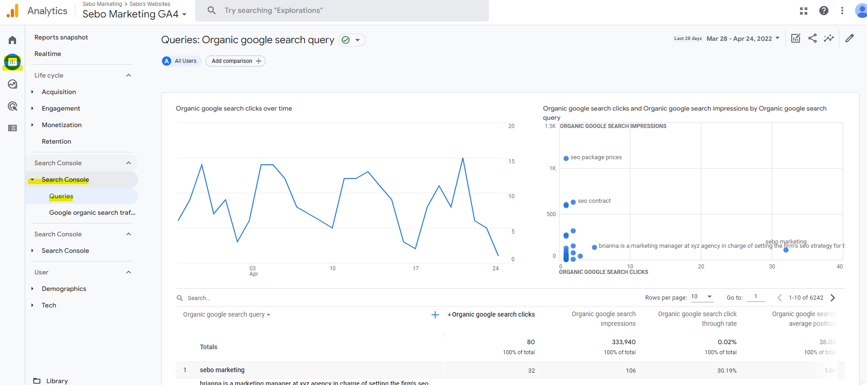Open the Insights sparkline icon

click(x=829, y=38)
